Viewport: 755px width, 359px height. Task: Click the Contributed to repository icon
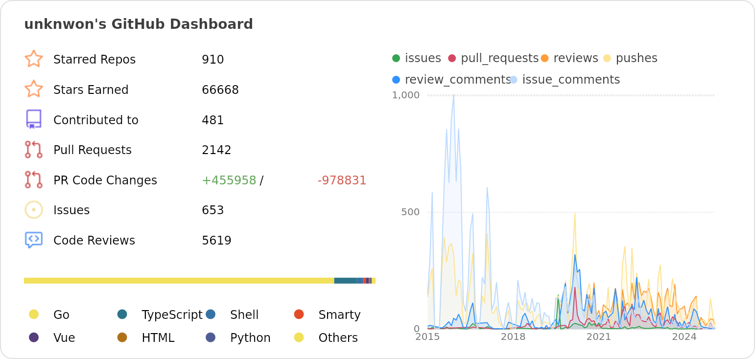tap(34, 119)
